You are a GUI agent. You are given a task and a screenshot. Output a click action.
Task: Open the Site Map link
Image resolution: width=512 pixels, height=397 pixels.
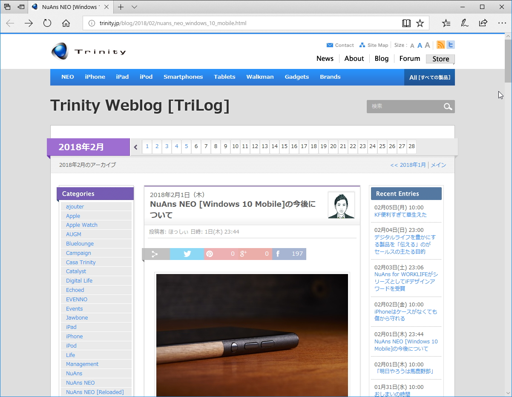(374, 45)
